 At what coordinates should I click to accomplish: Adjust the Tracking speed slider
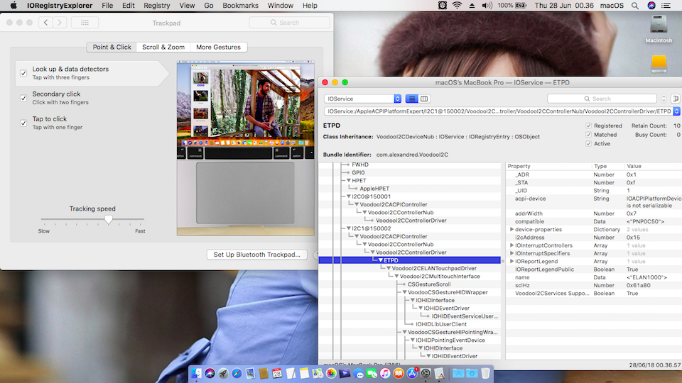point(108,220)
